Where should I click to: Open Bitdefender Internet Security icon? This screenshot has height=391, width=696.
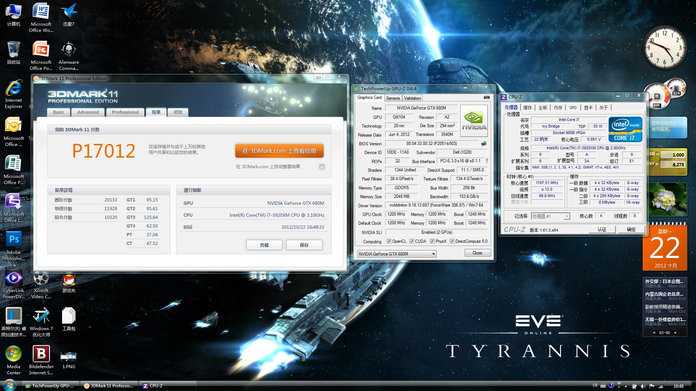41,360
